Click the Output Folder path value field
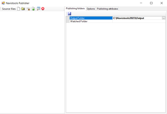 (x=136, y=18)
